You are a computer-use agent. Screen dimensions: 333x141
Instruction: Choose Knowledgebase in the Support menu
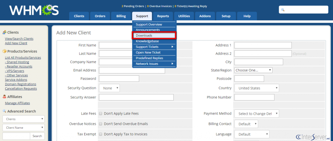coord(154,41)
